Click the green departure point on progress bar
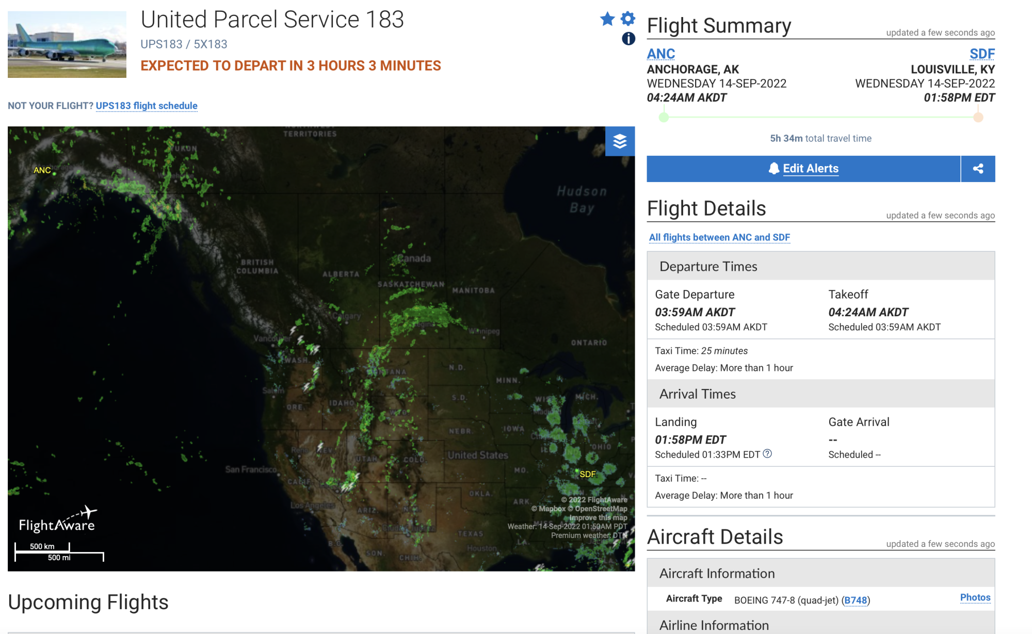This screenshot has width=1032, height=634. (x=664, y=118)
